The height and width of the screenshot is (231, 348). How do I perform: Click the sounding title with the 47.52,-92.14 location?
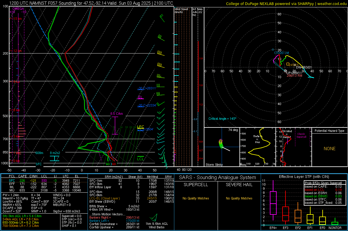tap(91, 3)
